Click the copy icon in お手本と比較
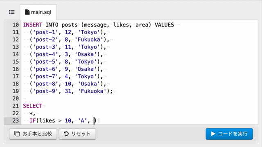The image size is (262, 147). [17, 134]
